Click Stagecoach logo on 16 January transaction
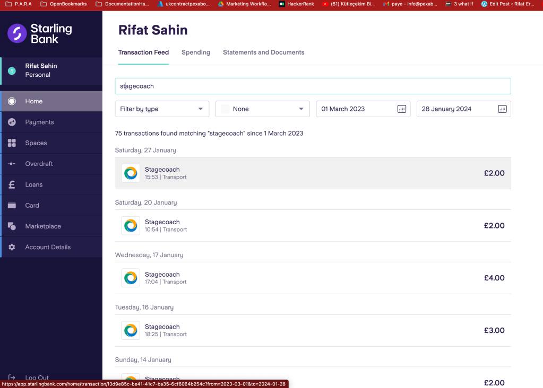 click(x=131, y=330)
